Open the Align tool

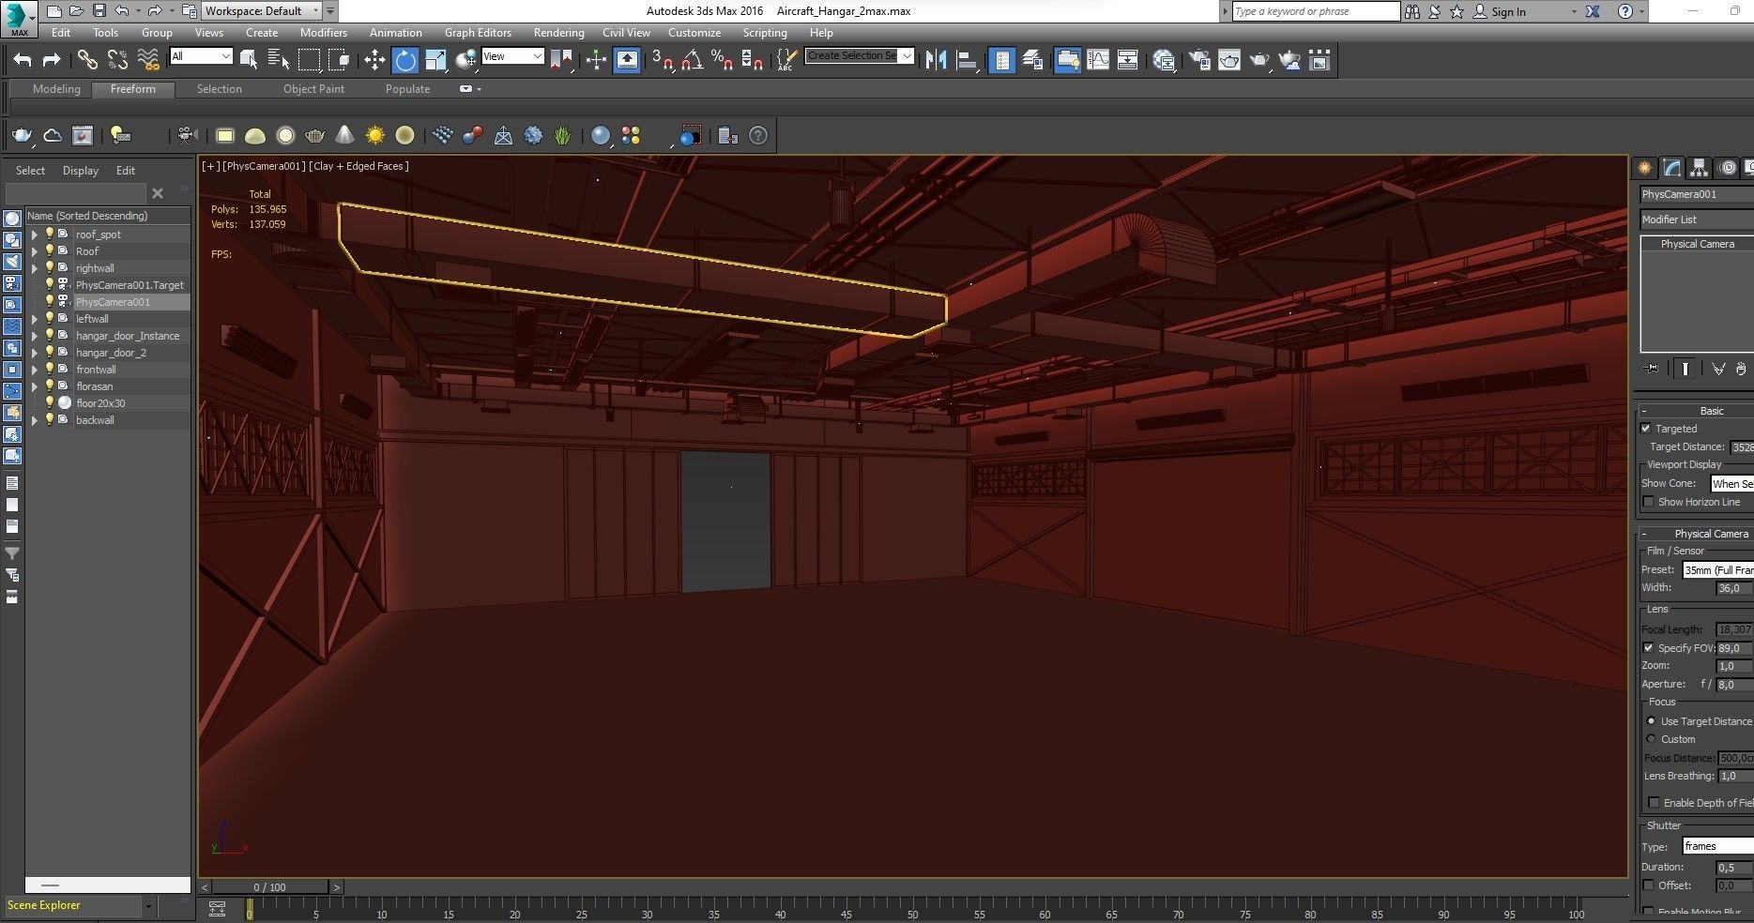pos(967,60)
